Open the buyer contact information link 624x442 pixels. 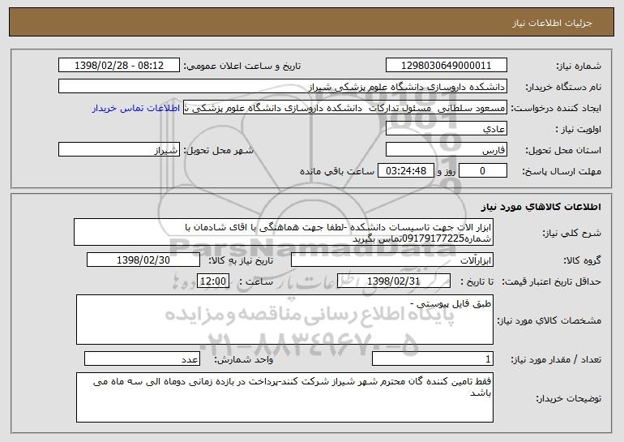point(136,108)
